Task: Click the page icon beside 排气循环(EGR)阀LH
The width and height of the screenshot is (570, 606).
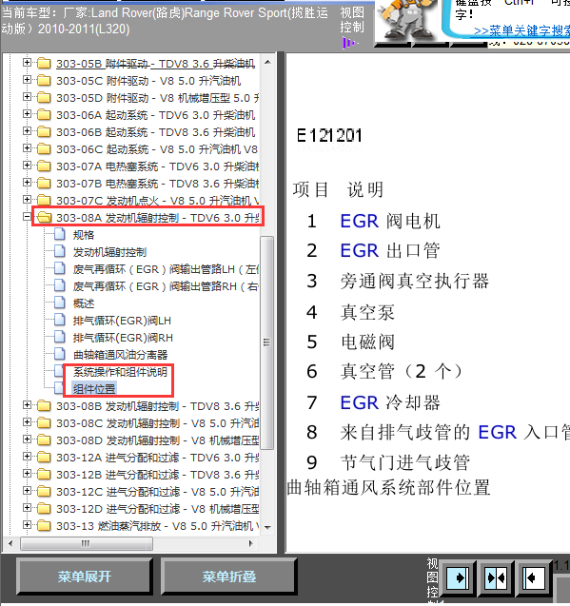Action: click(x=60, y=320)
